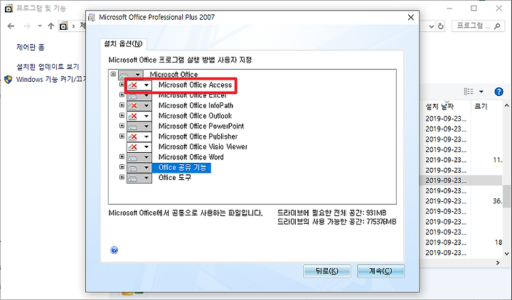This screenshot has width=512, height=300.
Task: Expand the Office 공유 기능 node
Action: tap(122, 167)
